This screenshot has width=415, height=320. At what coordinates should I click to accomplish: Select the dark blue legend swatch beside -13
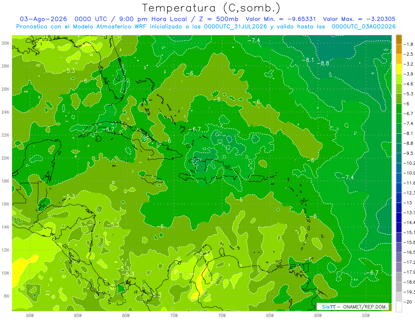[399, 207]
